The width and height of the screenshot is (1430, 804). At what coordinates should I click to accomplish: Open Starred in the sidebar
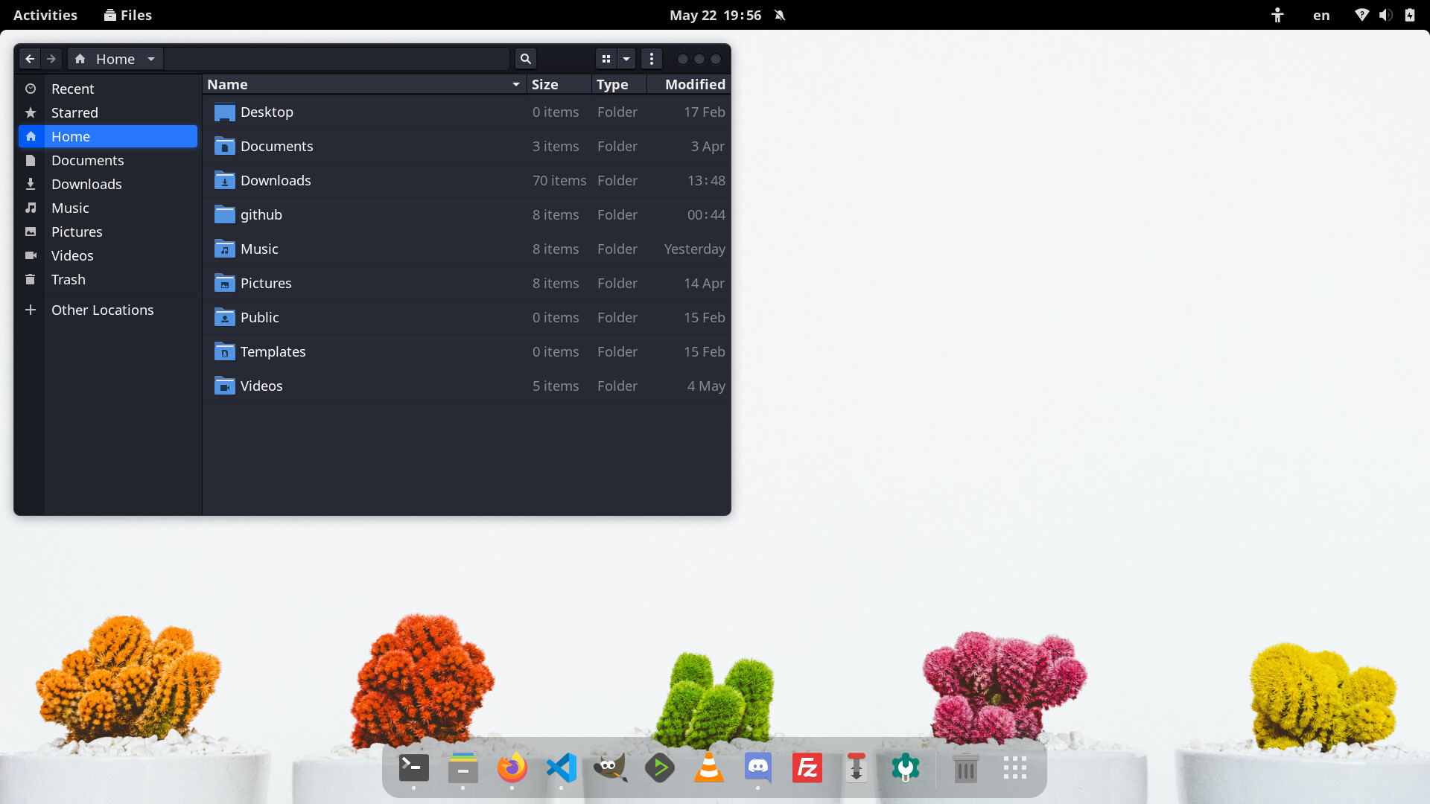click(108, 112)
